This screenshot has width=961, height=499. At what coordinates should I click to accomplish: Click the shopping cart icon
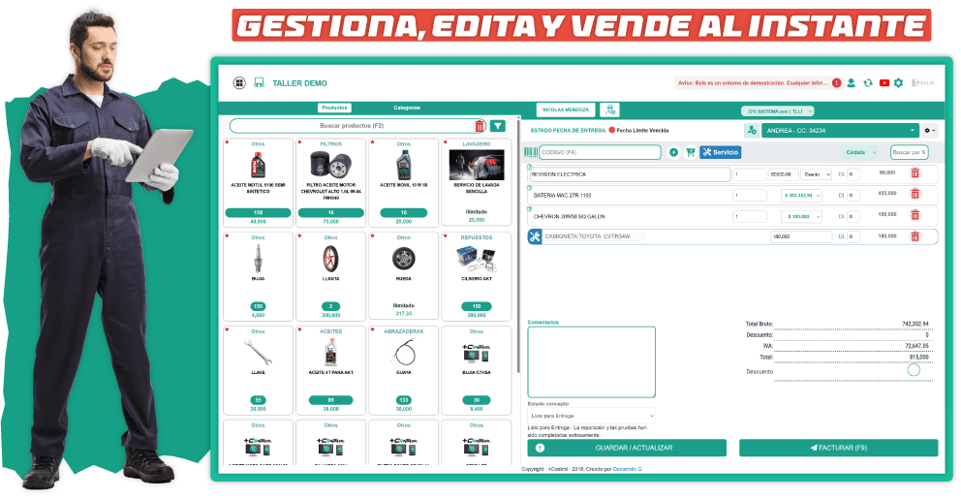tap(690, 152)
